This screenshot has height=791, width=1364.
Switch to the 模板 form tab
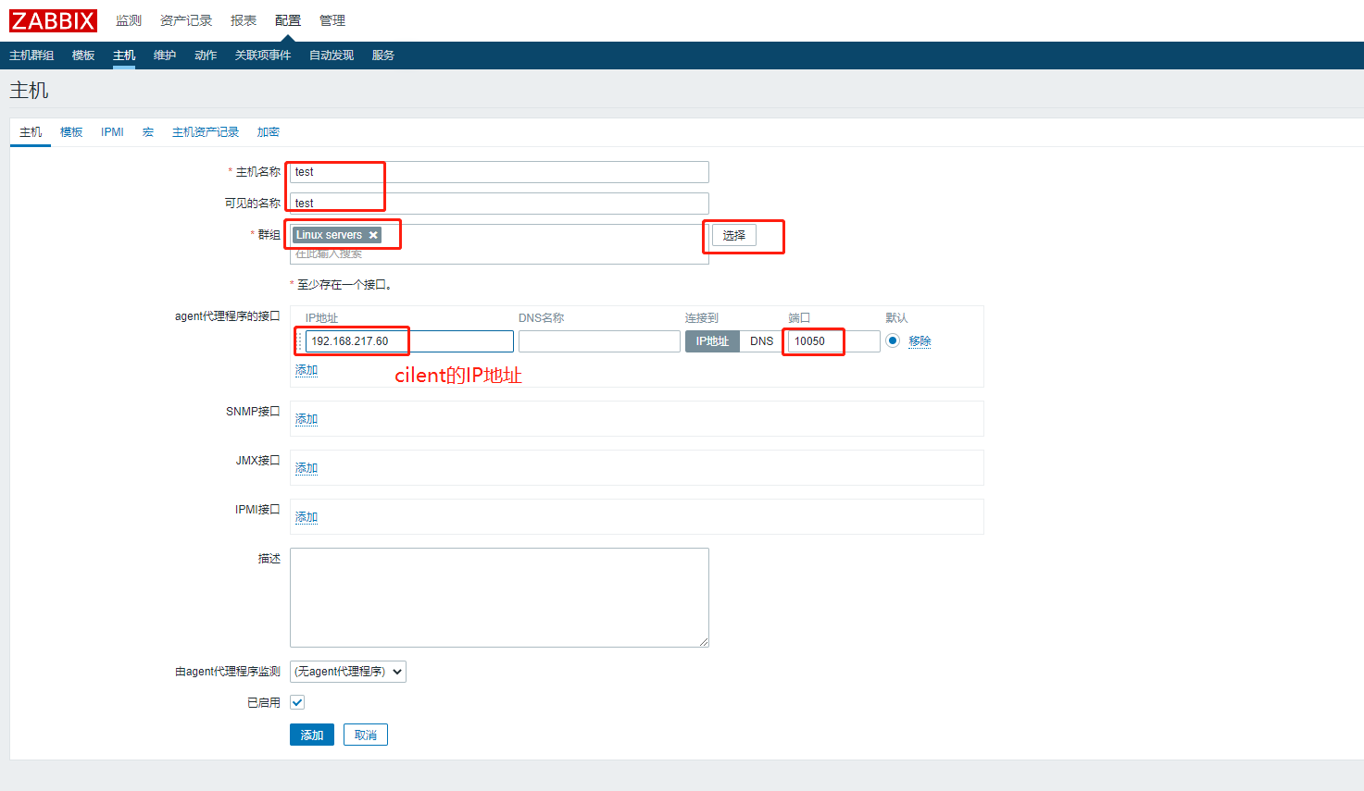(x=71, y=132)
